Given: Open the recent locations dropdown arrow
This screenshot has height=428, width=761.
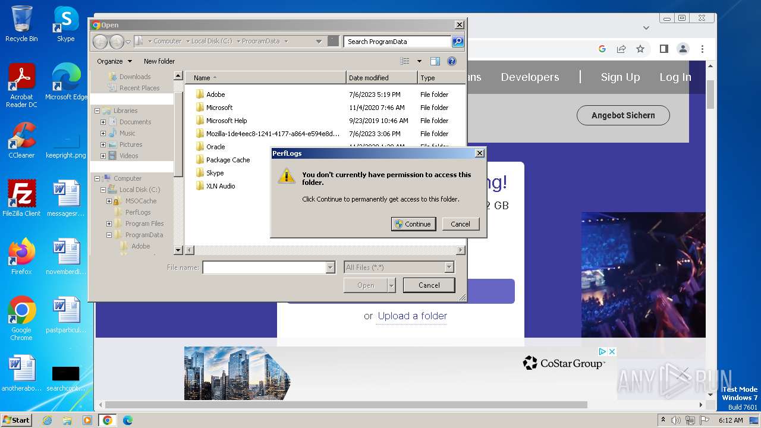Looking at the screenshot, I should pyautogui.click(x=128, y=42).
